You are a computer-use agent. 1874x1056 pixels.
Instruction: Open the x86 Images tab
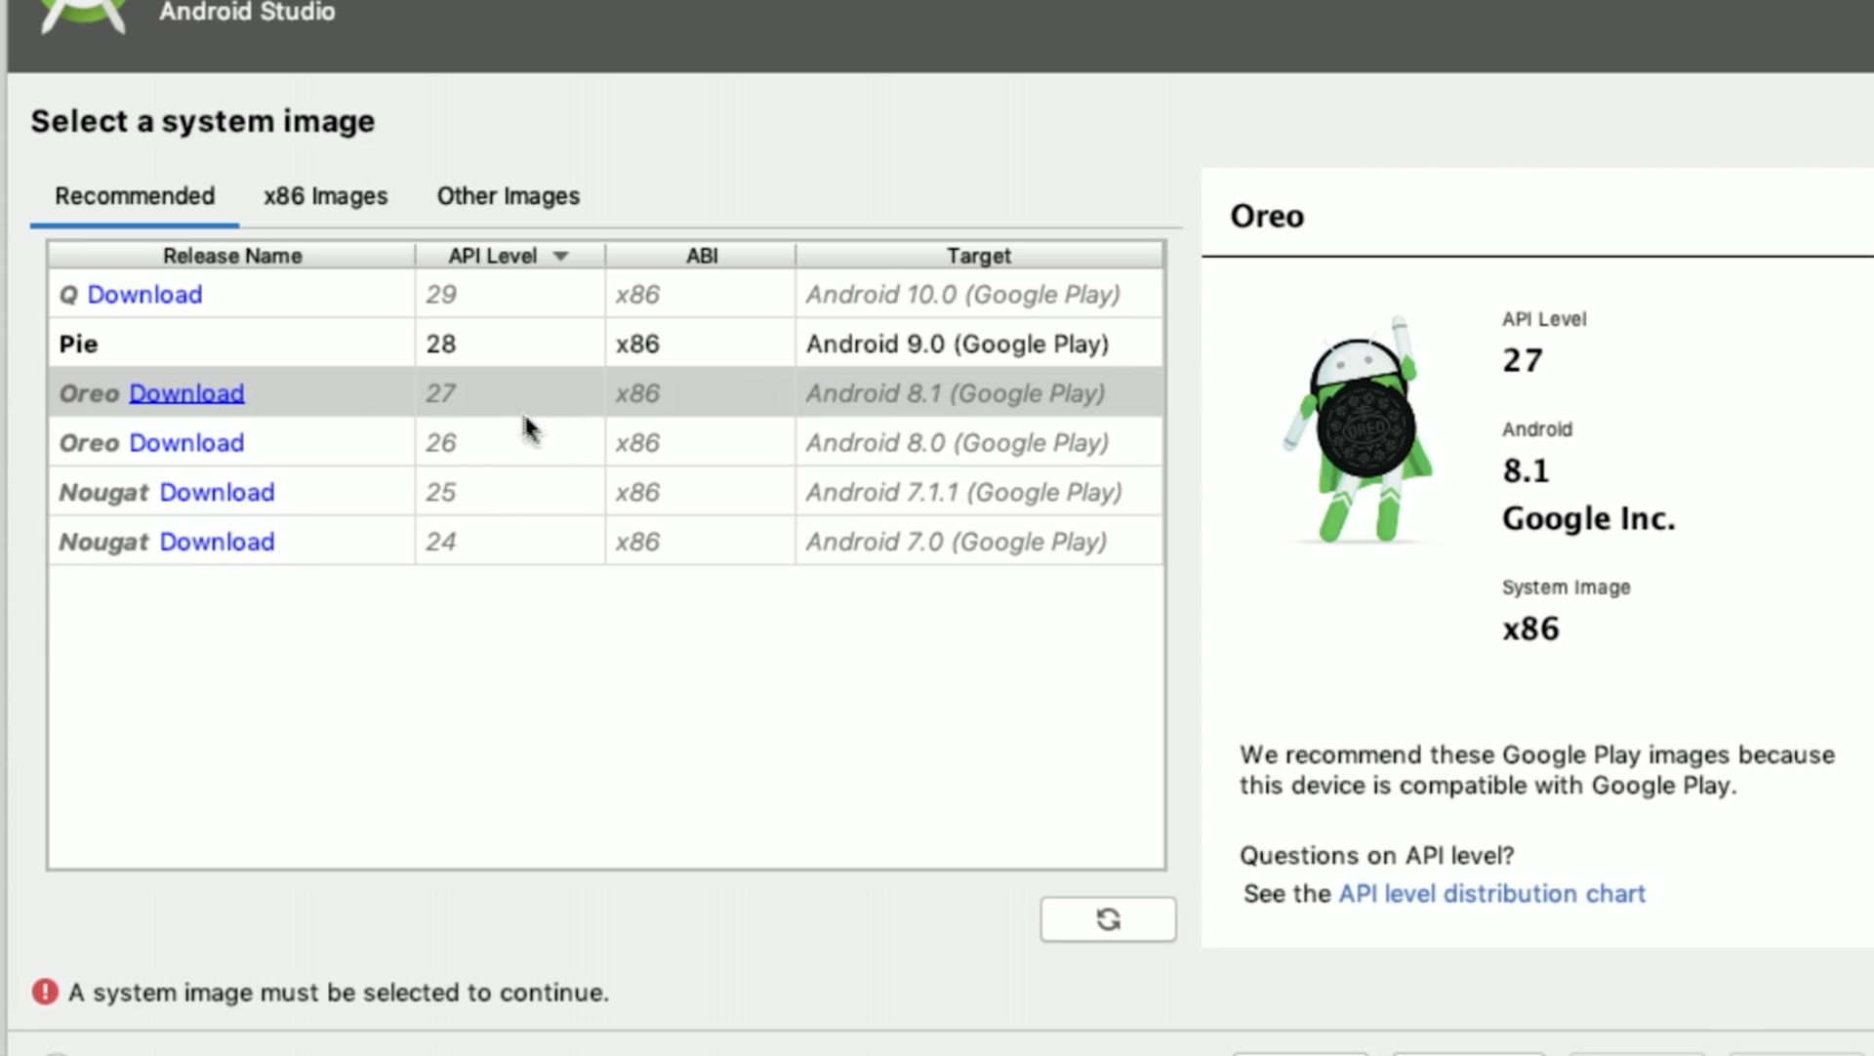pos(326,196)
